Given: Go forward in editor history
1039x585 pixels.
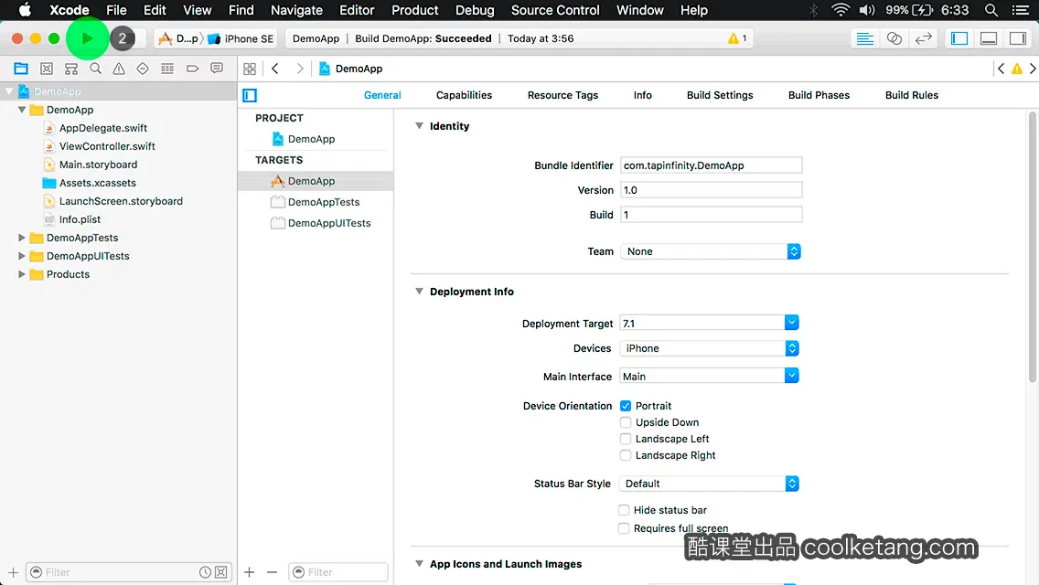Looking at the screenshot, I should coord(299,69).
